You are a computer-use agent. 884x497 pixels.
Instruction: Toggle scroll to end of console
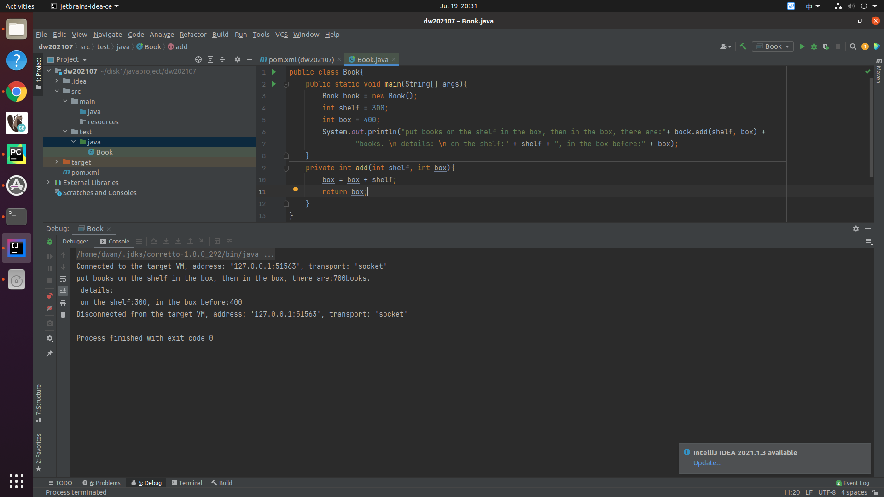(x=63, y=291)
